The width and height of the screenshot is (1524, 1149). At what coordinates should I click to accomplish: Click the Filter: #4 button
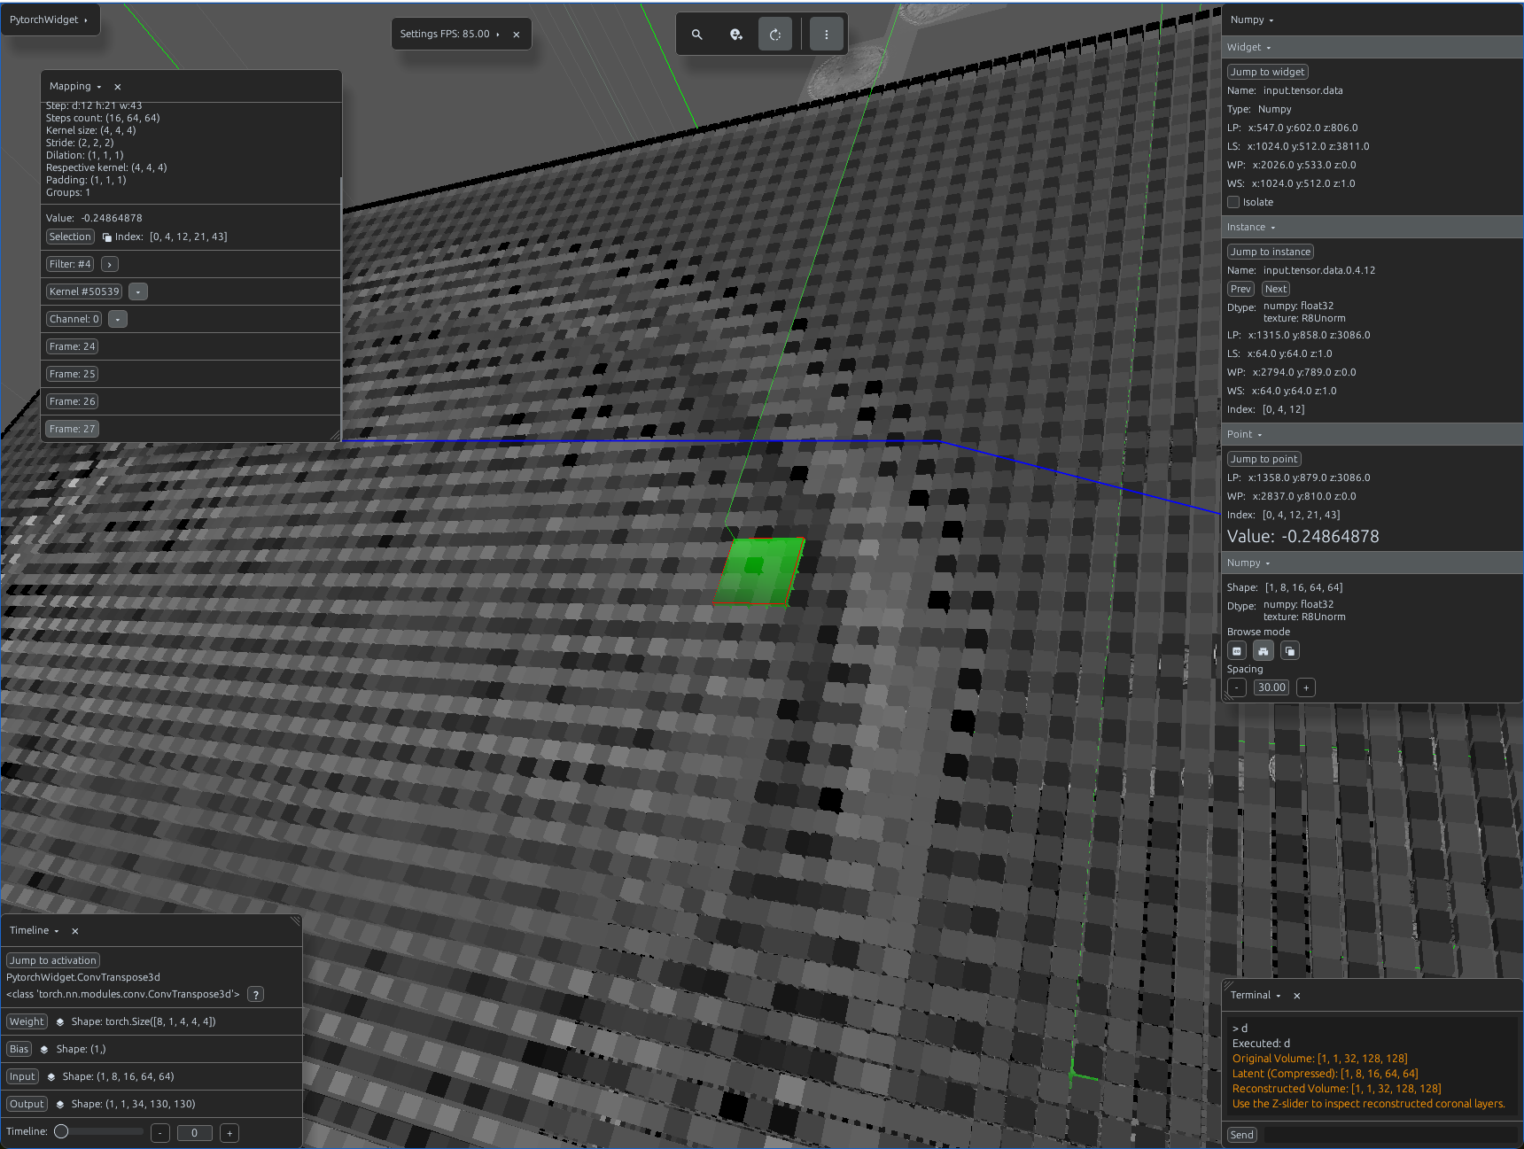pos(70,265)
